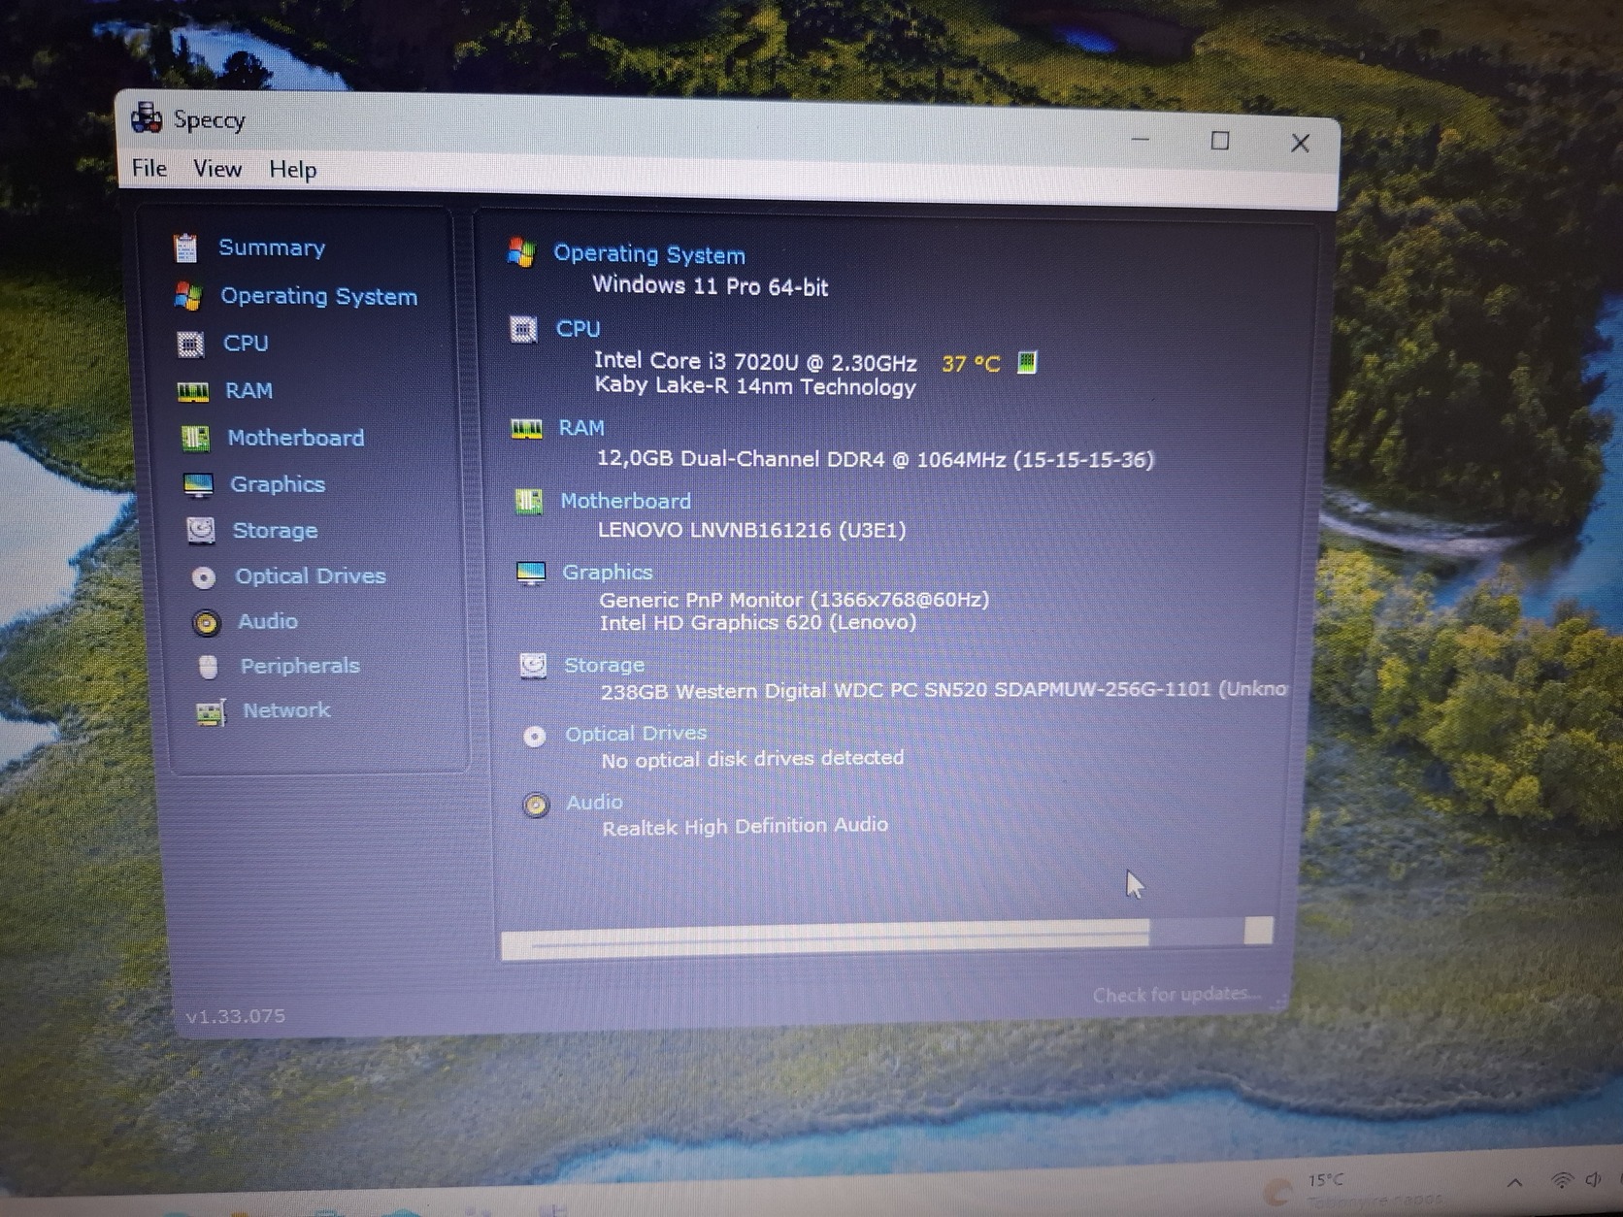1623x1217 pixels.
Task: Open the Optical Drives heading link in summary
Action: click(636, 734)
